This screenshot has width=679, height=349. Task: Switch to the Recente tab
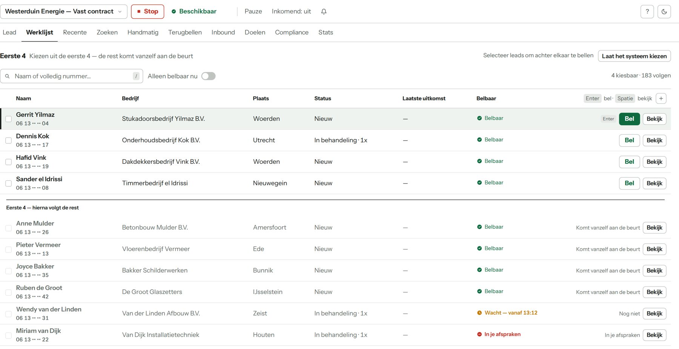click(x=75, y=32)
